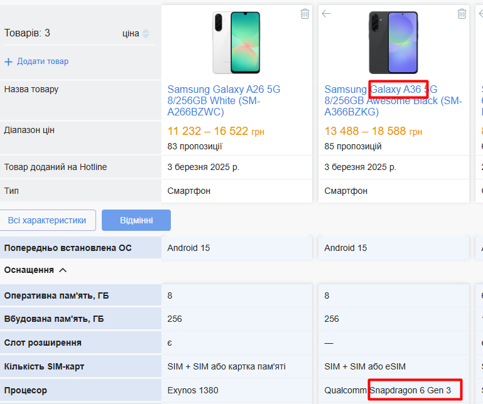The width and height of the screenshot is (483, 404).
Task: Open Samsung Galaxy A26 5G product link
Action: [x=224, y=100]
